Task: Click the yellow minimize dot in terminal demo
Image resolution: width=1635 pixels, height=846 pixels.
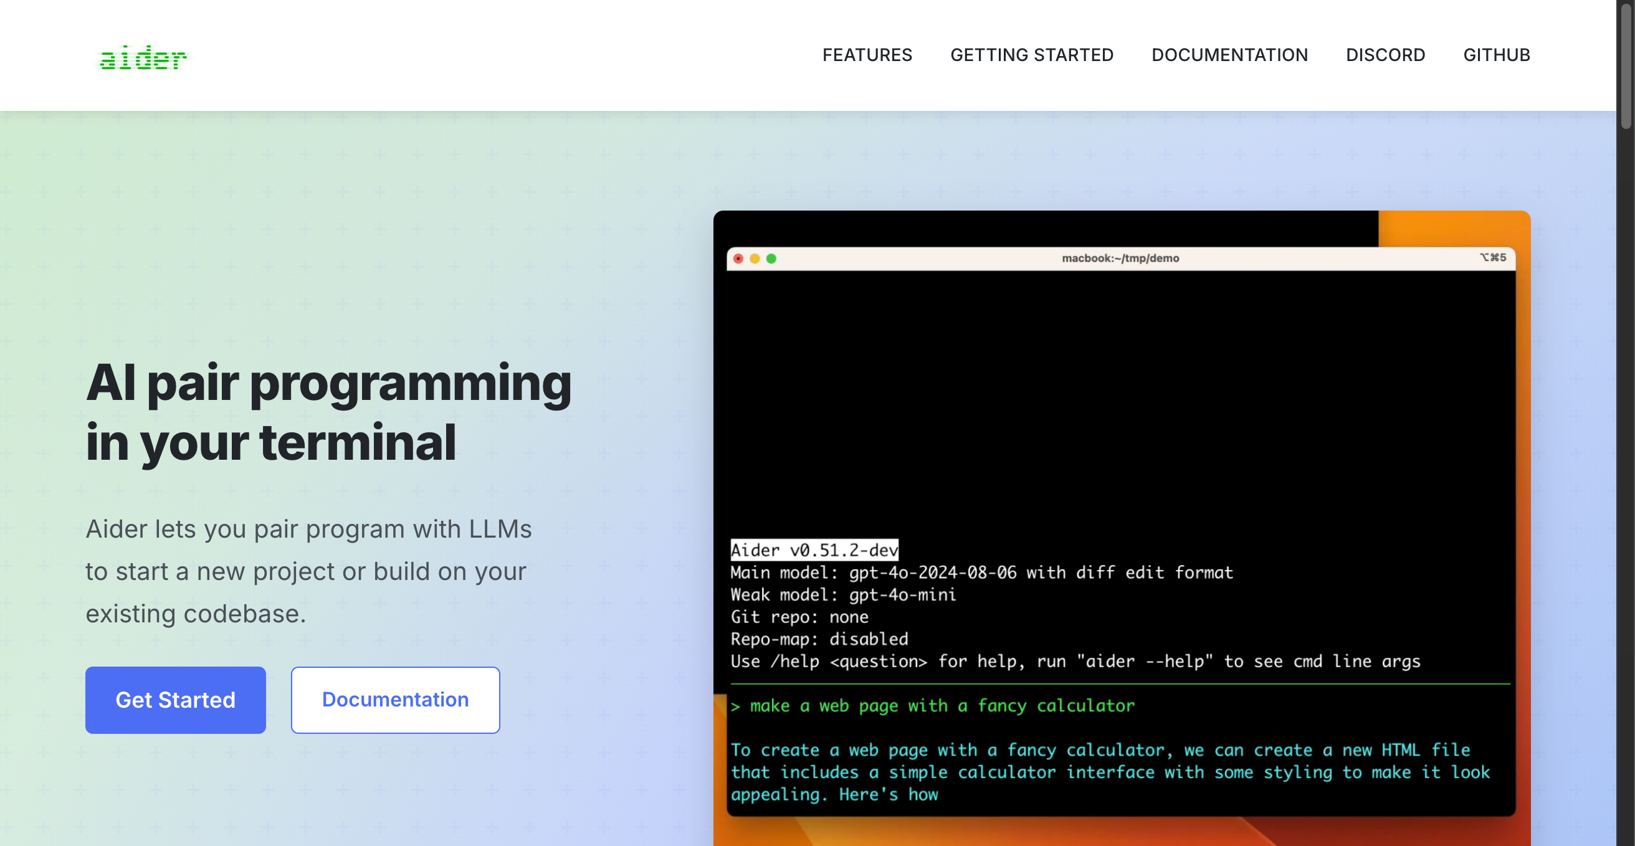Action: click(755, 259)
